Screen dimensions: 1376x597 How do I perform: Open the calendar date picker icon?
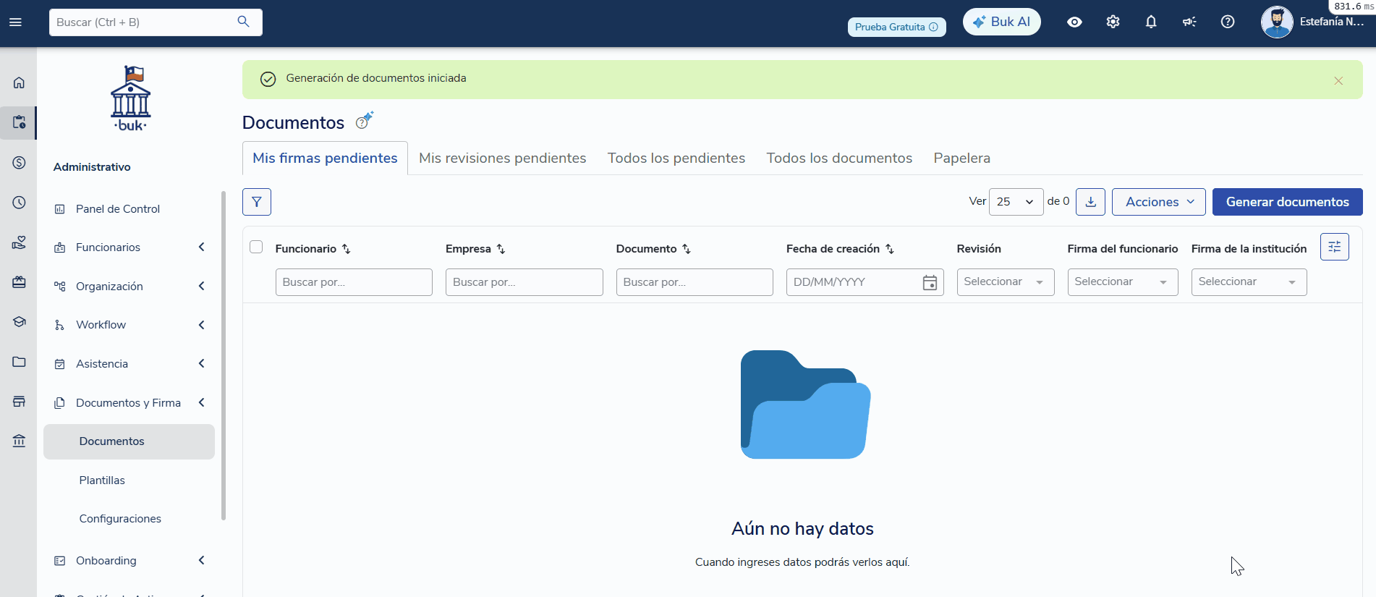(x=930, y=282)
